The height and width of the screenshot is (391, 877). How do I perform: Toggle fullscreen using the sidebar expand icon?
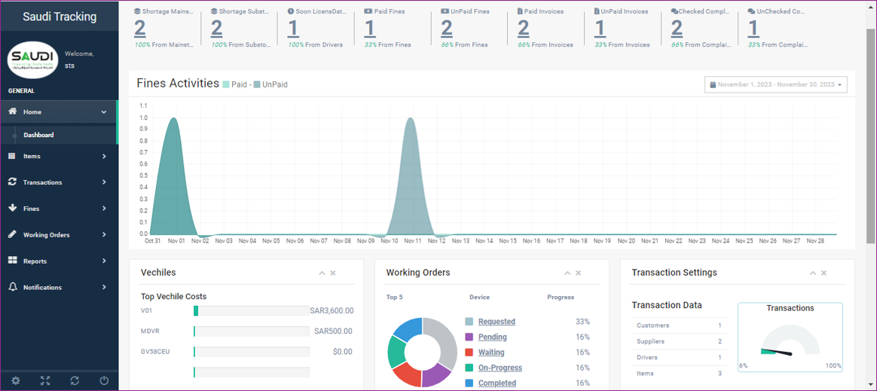44,380
